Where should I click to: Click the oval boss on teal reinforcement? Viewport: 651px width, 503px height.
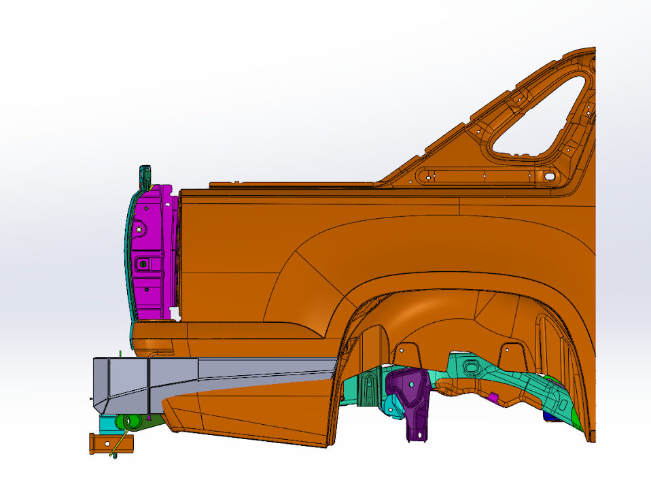pos(472,367)
